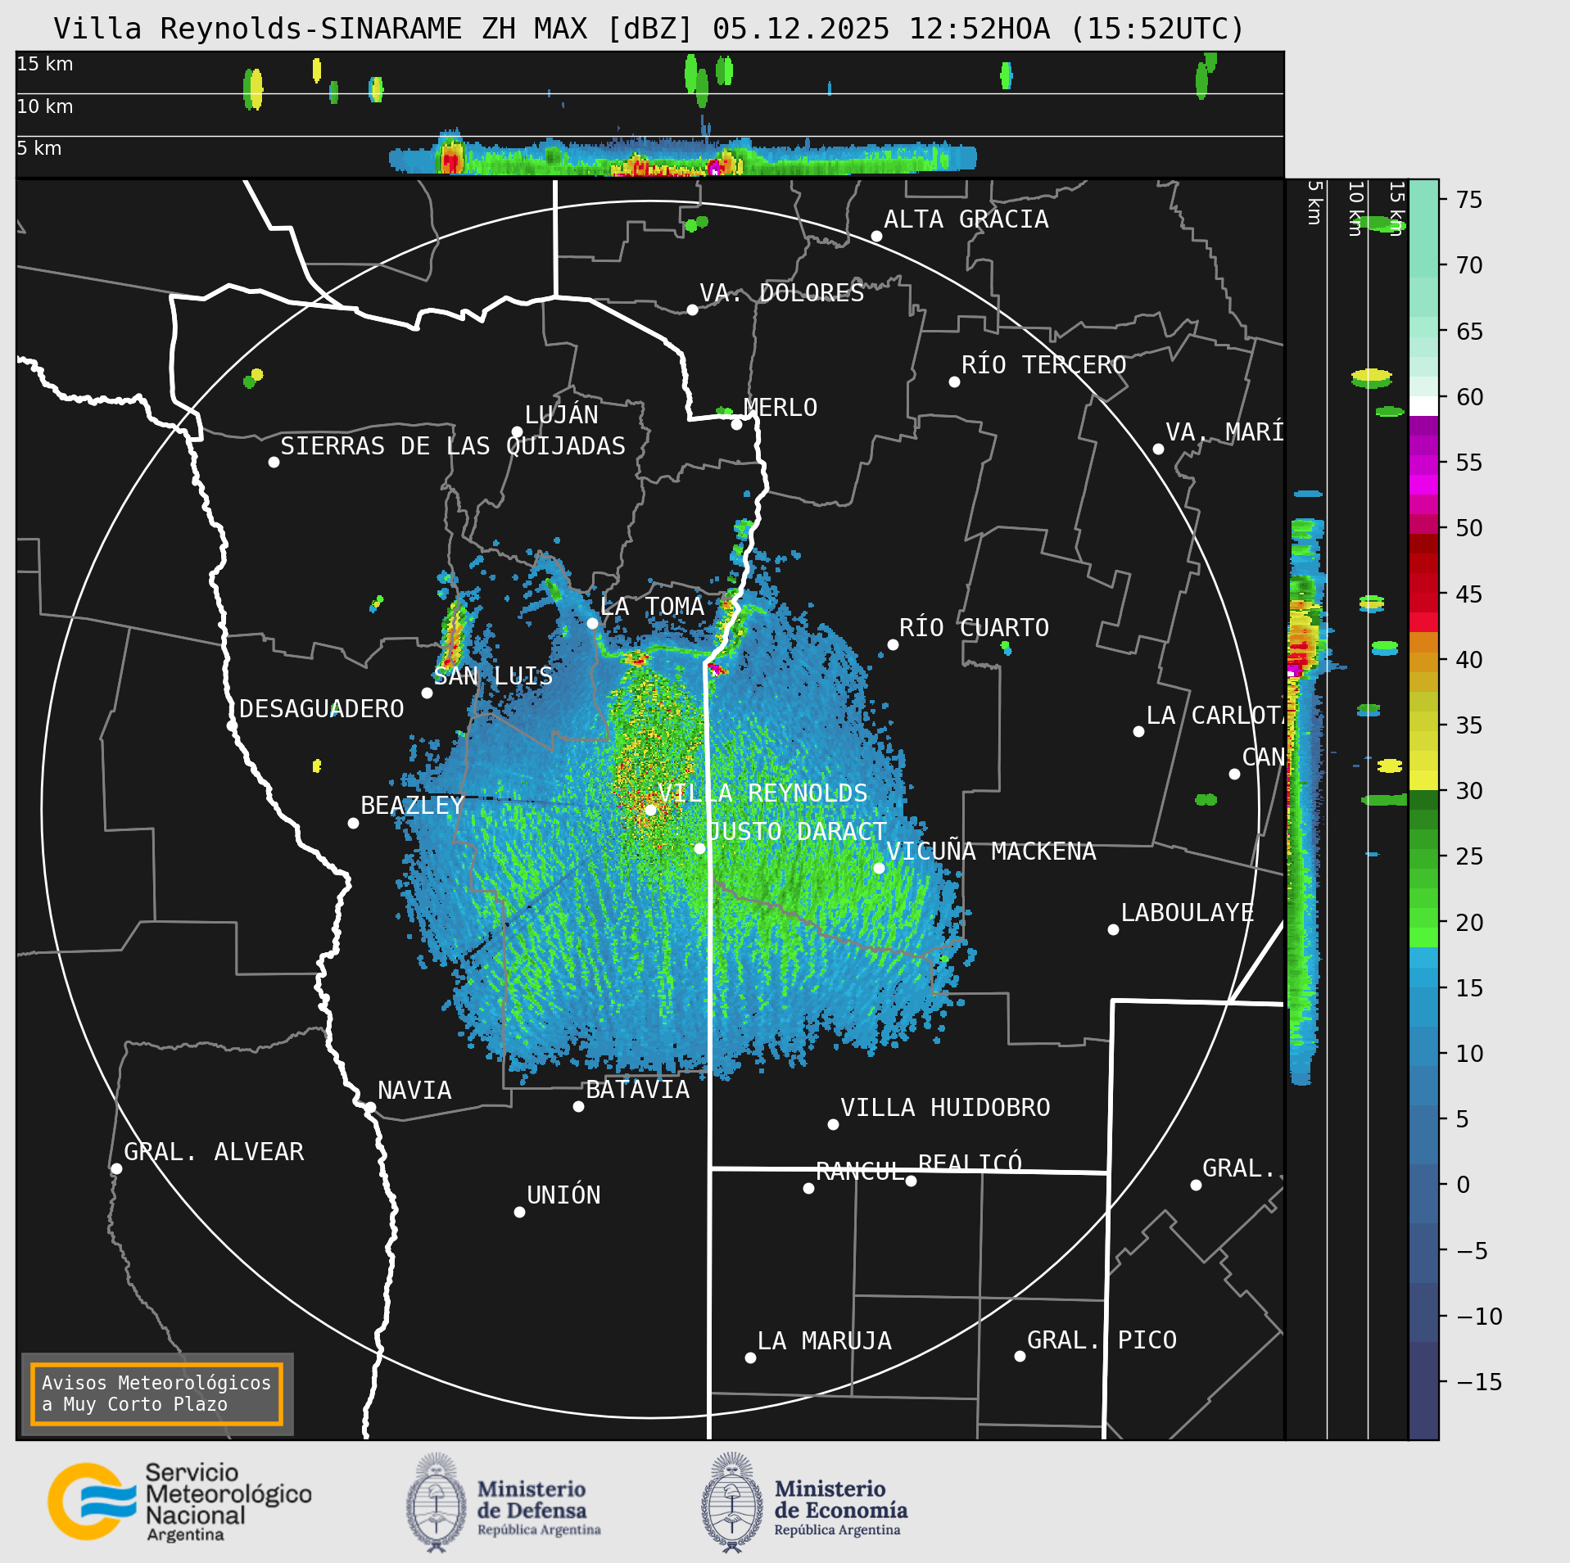Click the UNIÓN map label
The height and width of the screenshot is (1563, 1570).
tap(563, 1195)
